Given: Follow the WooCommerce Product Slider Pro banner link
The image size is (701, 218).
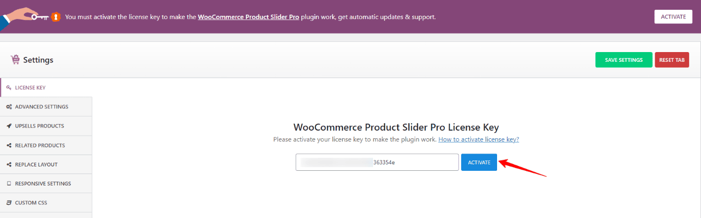Looking at the screenshot, I should (249, 17).
